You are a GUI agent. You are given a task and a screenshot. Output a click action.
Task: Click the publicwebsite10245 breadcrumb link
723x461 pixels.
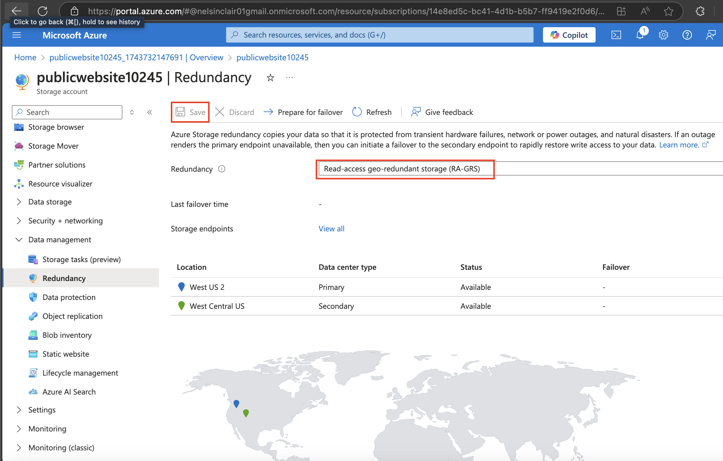(x=272, y=57)
